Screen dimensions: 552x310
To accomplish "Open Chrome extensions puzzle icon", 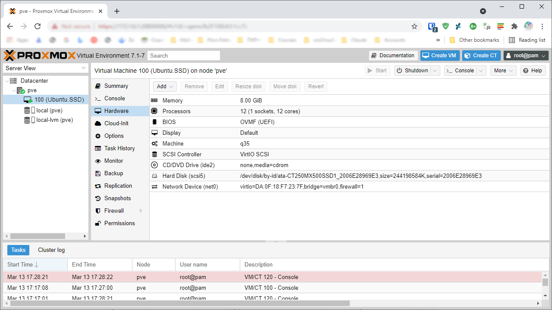I will tap(514, 26).
